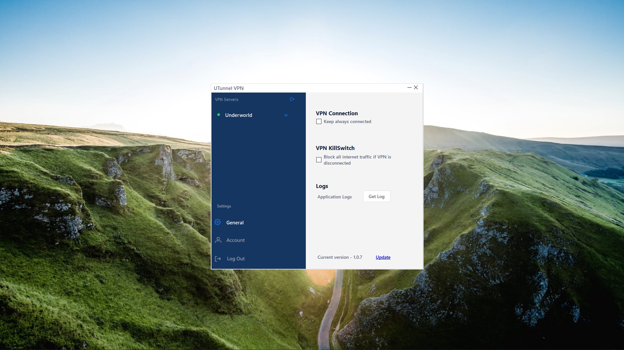The height and width of the screenshot is (350, 624).
Task: Open server details via the double-chevron icon
Action: pyautogui.click(x=286, y=115)
